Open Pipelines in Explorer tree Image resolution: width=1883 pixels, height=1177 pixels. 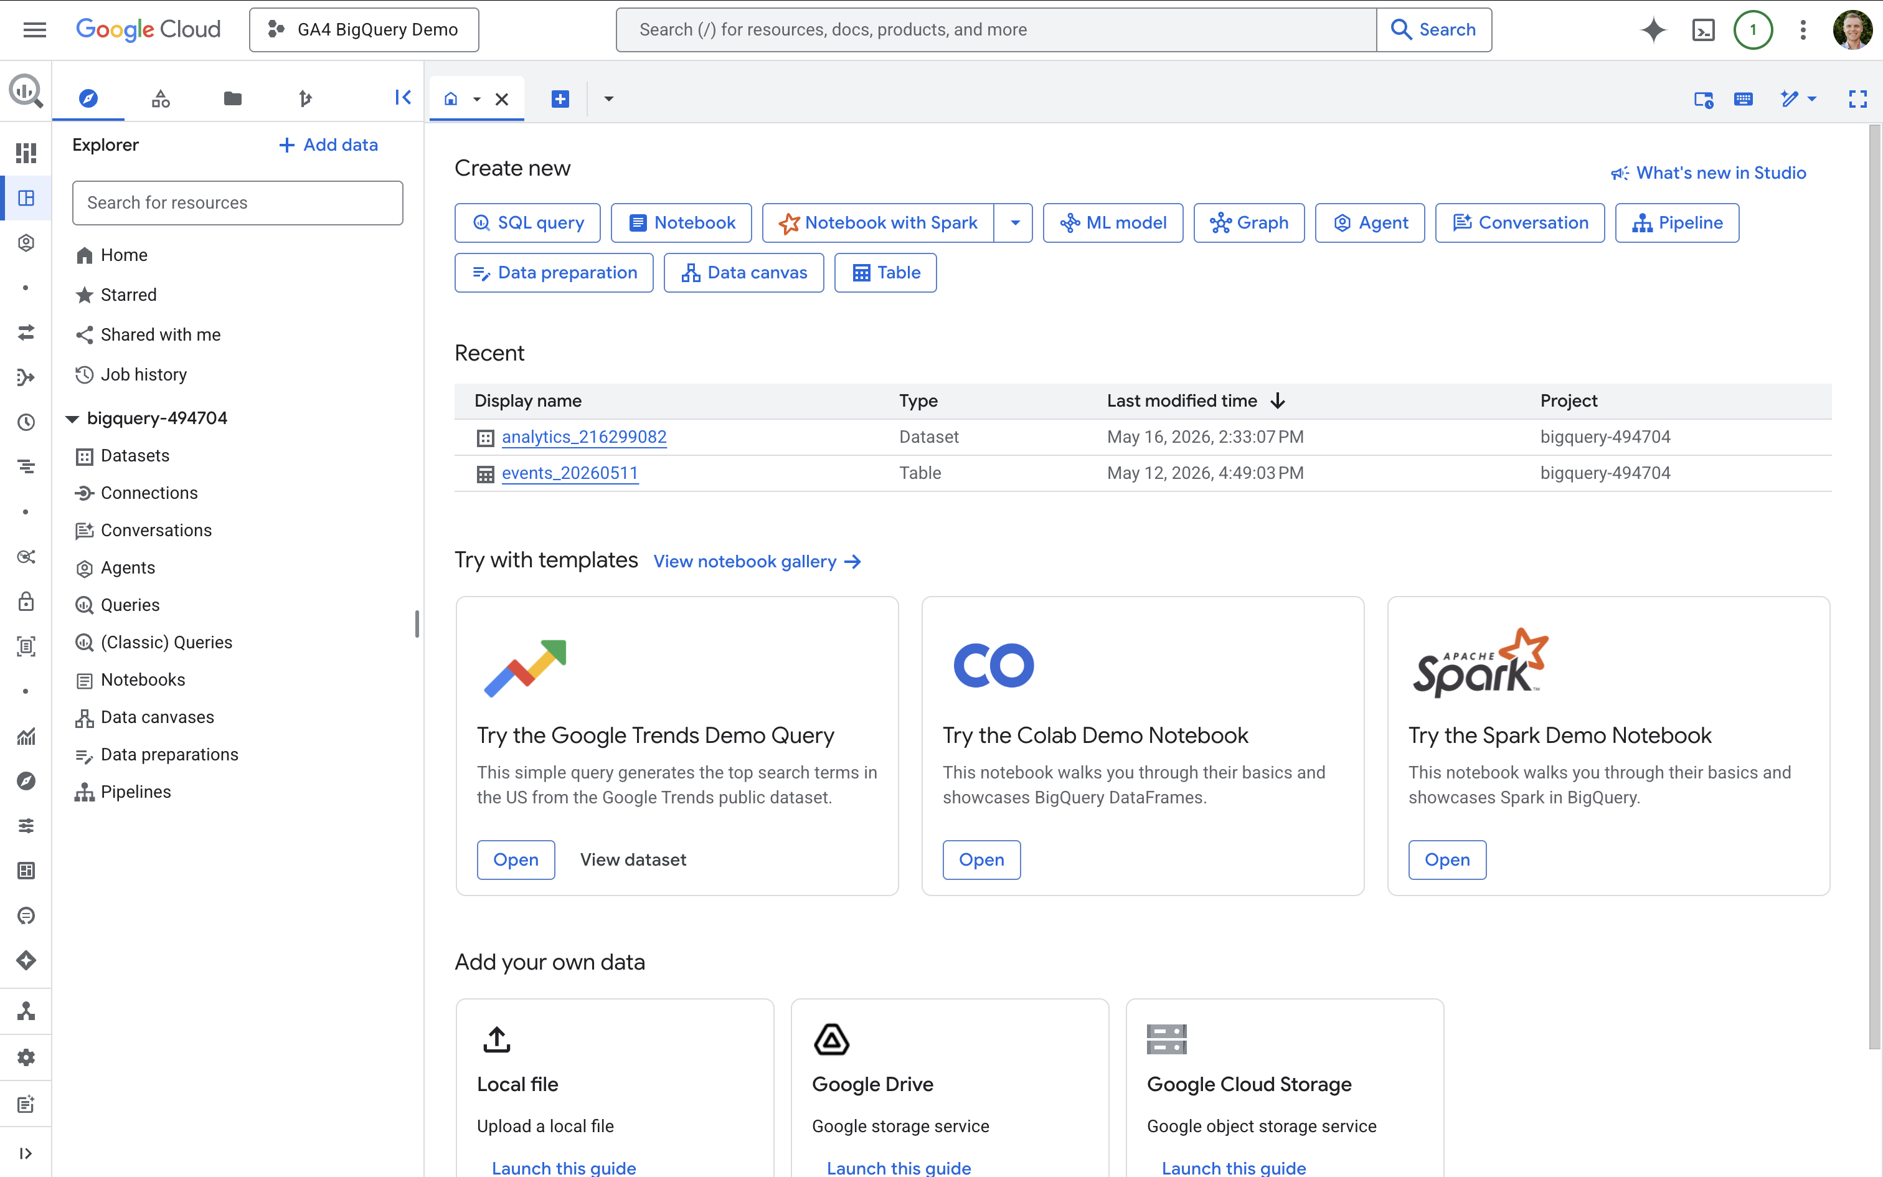tap(135, 792)
